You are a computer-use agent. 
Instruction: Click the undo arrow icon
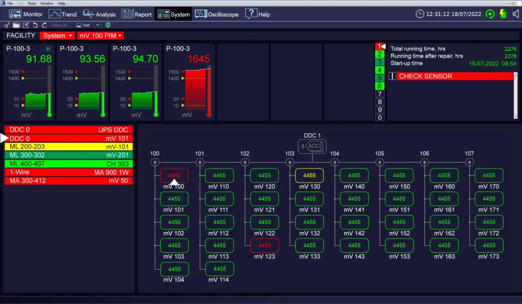35,25
